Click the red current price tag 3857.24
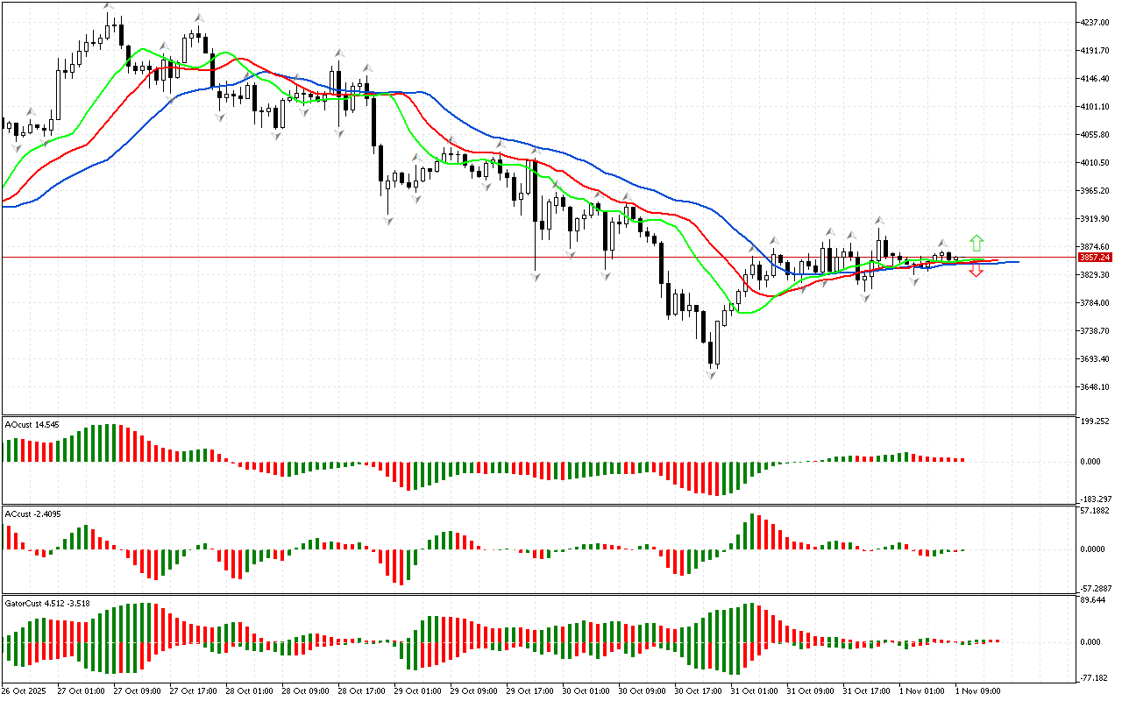Image resolution: width=1122 pixels, height=701 pixels. (x=1095, y=258)
